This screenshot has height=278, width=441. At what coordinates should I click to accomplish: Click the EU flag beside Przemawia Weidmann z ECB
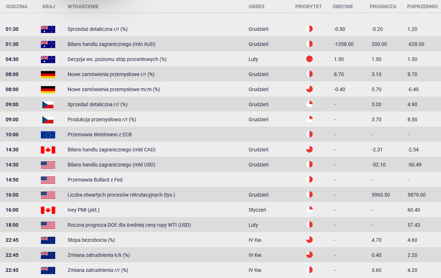48,135
